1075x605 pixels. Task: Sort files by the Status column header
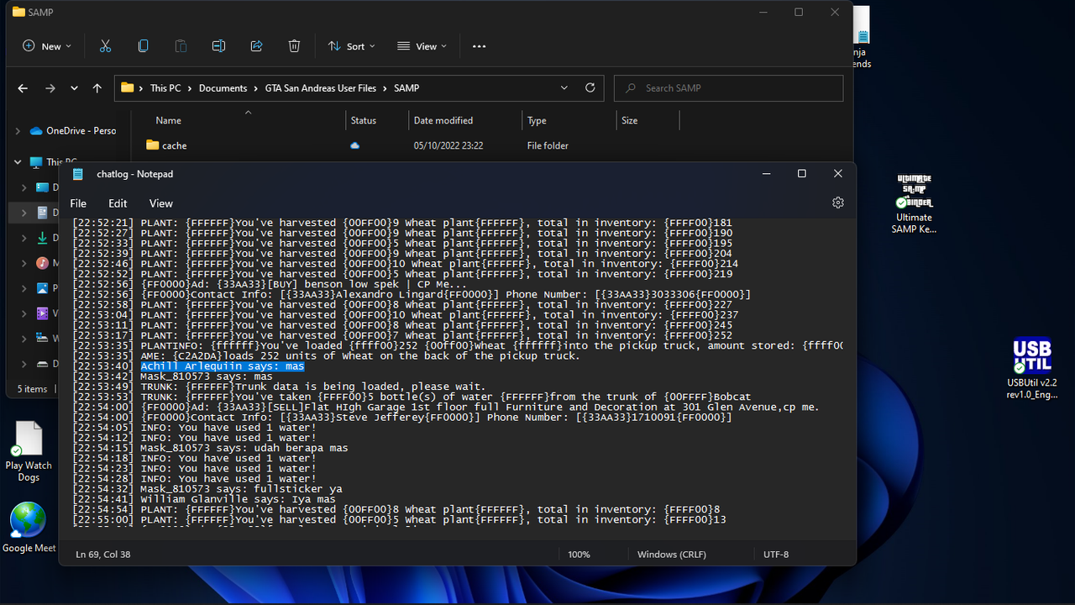(x=363, y=121)
